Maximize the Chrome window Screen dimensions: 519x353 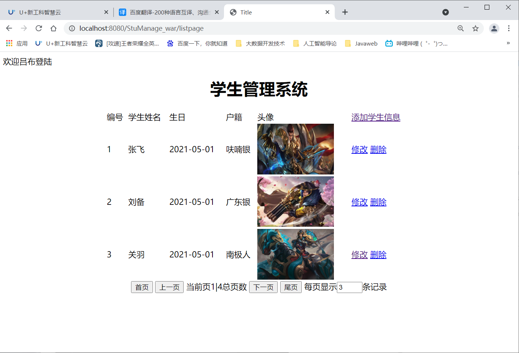pyautogui.click(x=487, y=7)
